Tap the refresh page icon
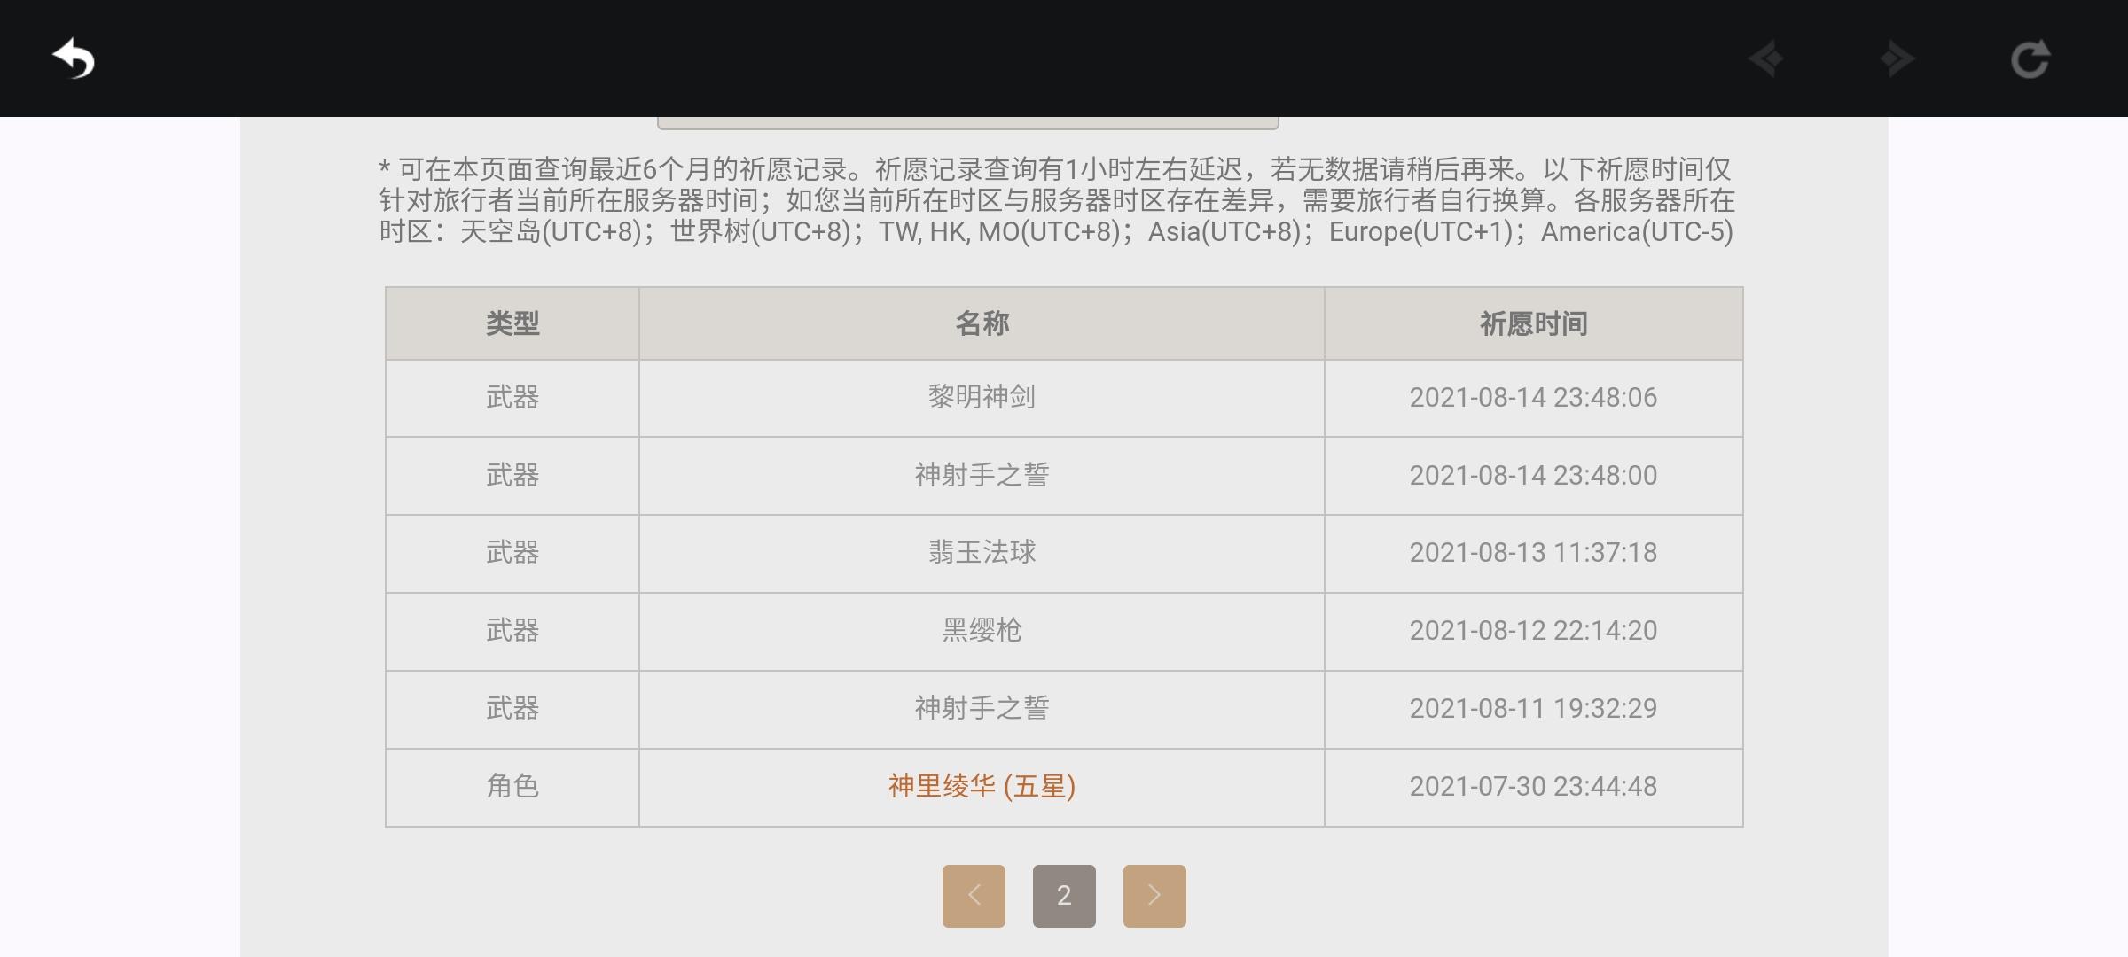Image resolution: width=2128 pixels, height=957 pixels. (x=2030, y=59)
